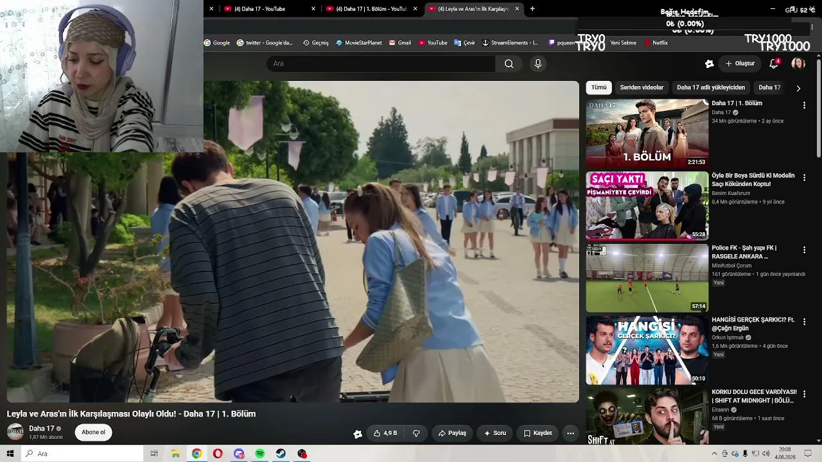Open Windows Start menu
This screenshot has width=822, height=462.
coord(10,454)
